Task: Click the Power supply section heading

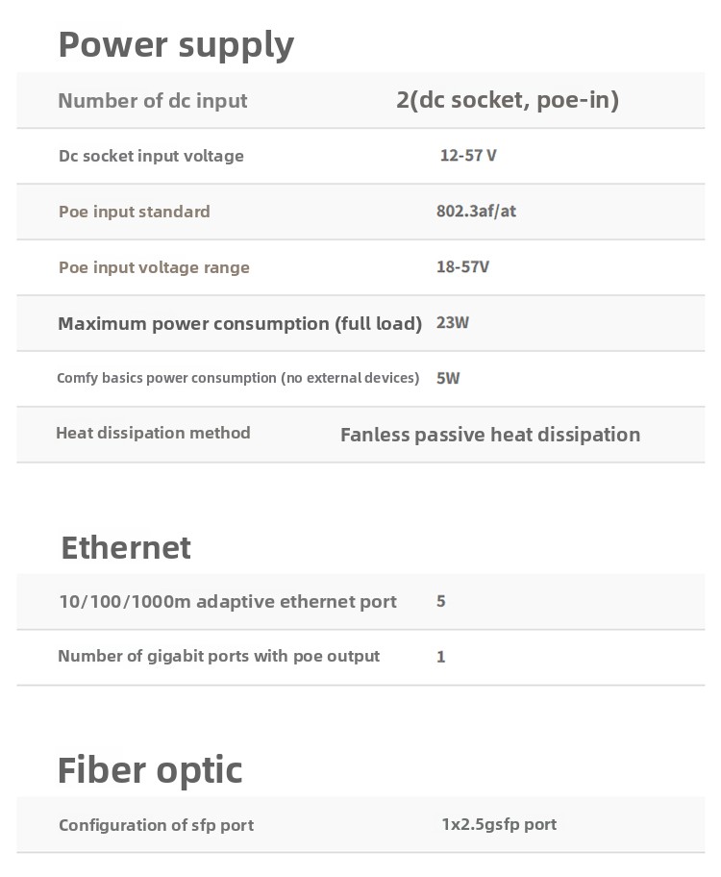Action: tap(176, 45)
